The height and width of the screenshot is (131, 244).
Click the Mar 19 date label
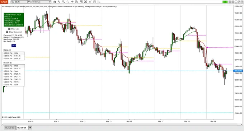tap(213, 122)
